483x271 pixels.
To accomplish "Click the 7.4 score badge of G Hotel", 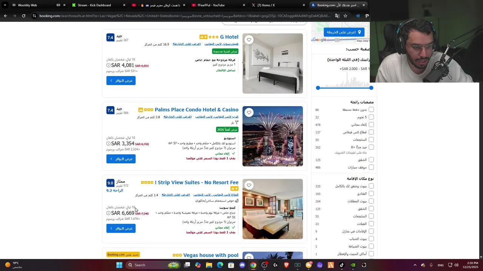I will coord(110,38).
